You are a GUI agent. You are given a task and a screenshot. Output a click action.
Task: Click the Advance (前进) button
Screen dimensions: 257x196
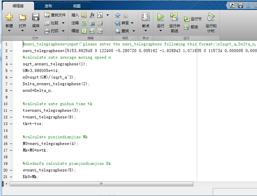point(191,27)
